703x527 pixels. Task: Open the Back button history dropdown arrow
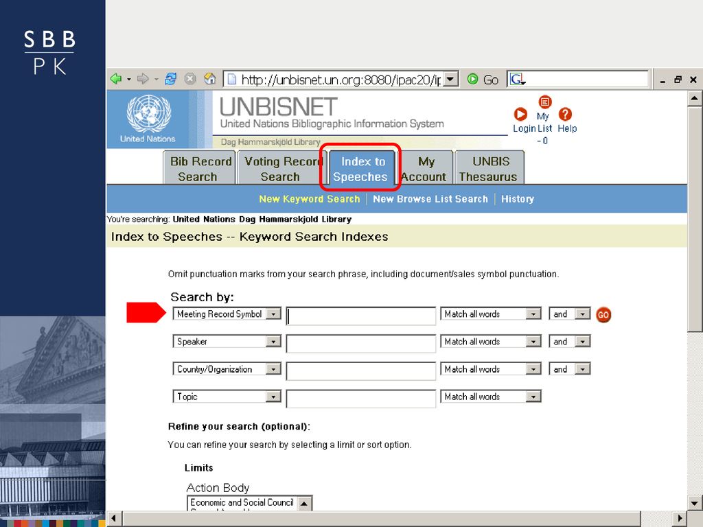128,80
